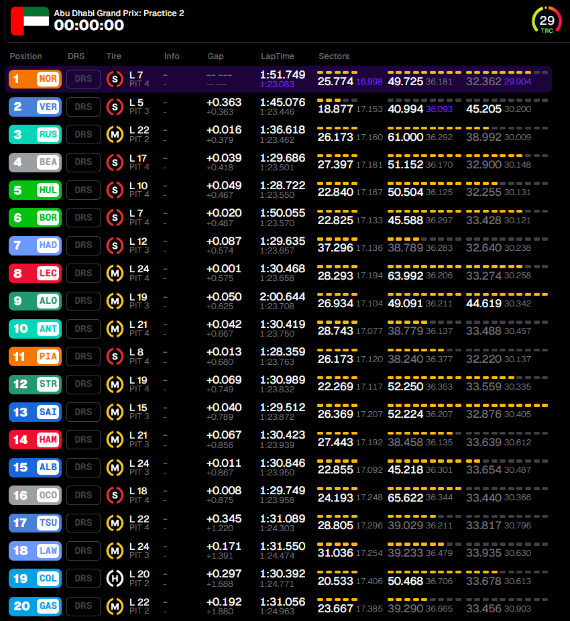Click the Sectors column header
The height and width of the screenshot is (621, 570).
334,56
